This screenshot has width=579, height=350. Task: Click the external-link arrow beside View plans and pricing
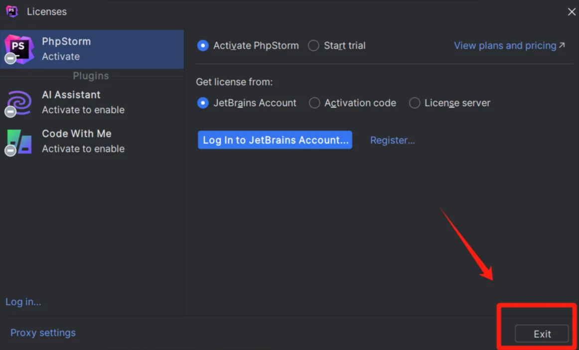pos(562,44)
